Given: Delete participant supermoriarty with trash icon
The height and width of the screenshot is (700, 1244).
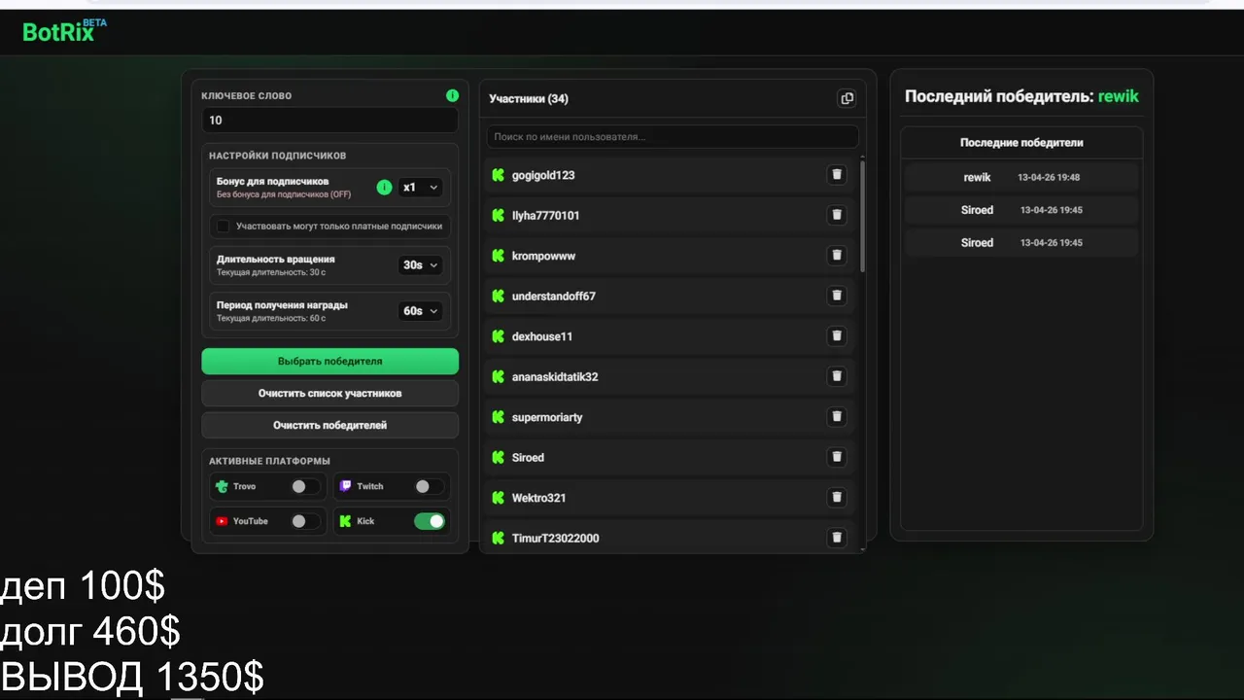Looking at the screenshot, I should click(836, 417).
